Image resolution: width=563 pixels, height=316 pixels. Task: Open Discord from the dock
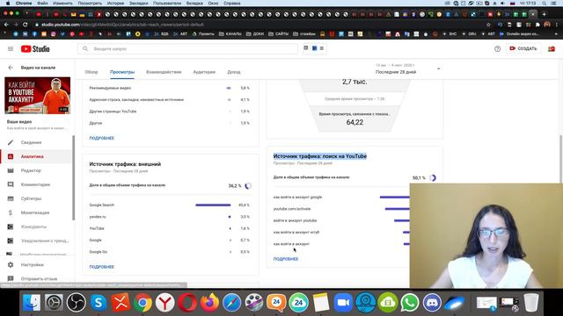pyautogui.click(x=432, y=302)
